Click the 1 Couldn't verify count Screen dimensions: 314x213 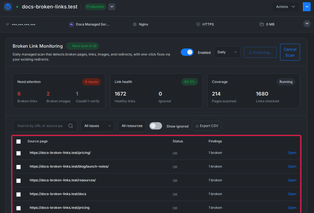[77, 94]
